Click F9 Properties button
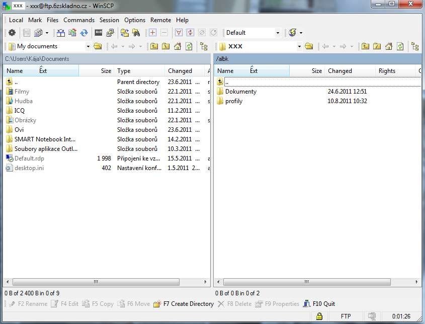The height and width of the screenshot is (324, 425). pyautogui.click(x=277, y=304)
